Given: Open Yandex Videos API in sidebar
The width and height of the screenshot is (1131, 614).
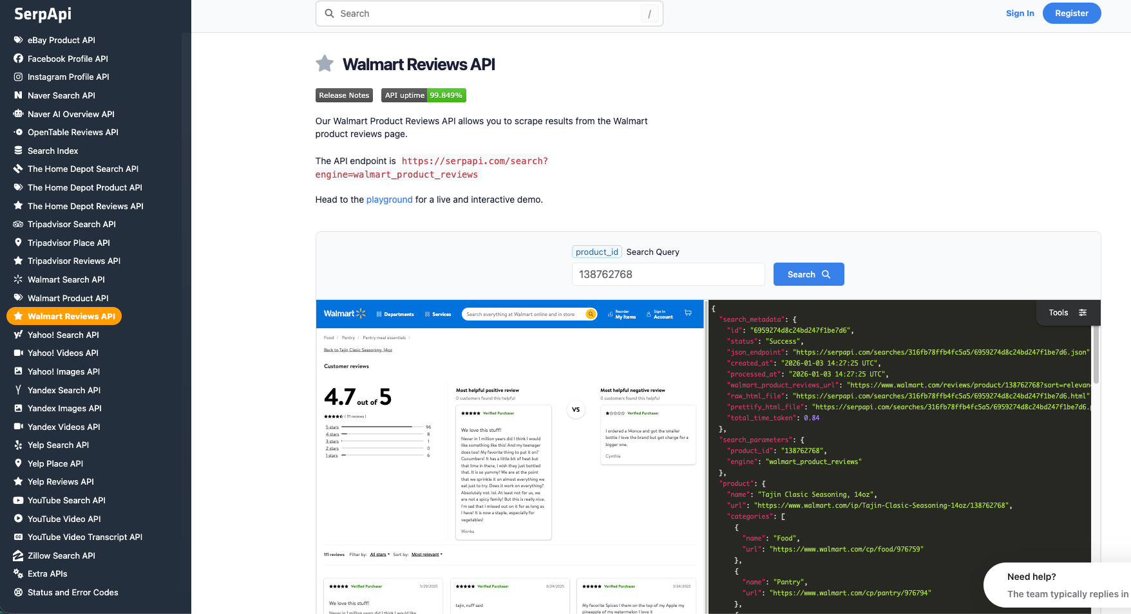Looking at the screenshot, I should click(64, 427).
